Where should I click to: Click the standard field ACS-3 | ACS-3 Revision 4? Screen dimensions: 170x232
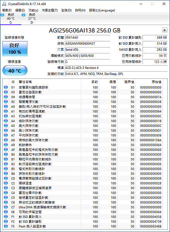tap(116, 68)
